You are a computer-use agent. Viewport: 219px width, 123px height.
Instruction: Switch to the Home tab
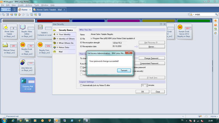pos(24,10)
